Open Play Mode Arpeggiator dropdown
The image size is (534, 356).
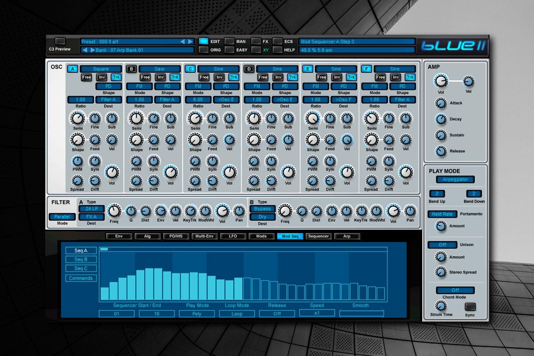455,179
